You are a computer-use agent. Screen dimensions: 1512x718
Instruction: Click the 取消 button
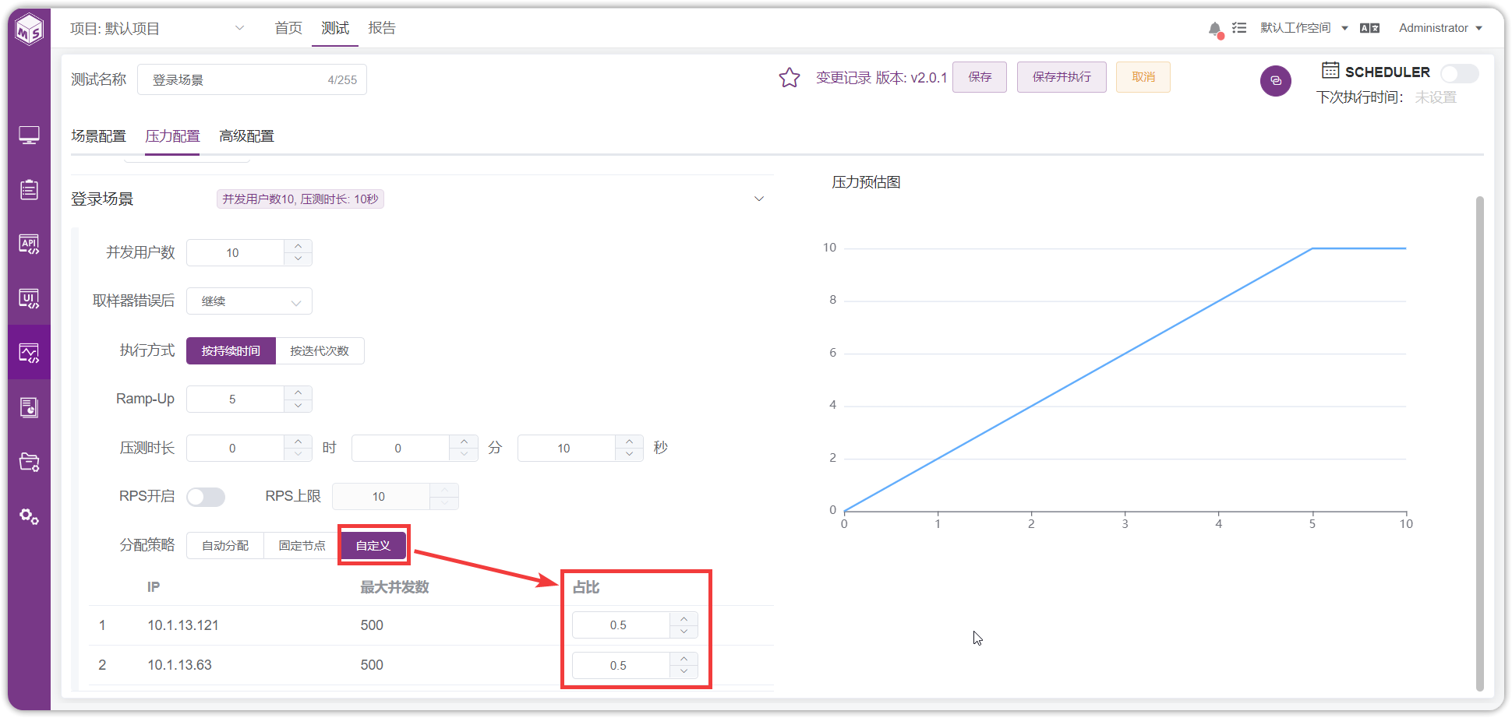(x=1143, y=77)
